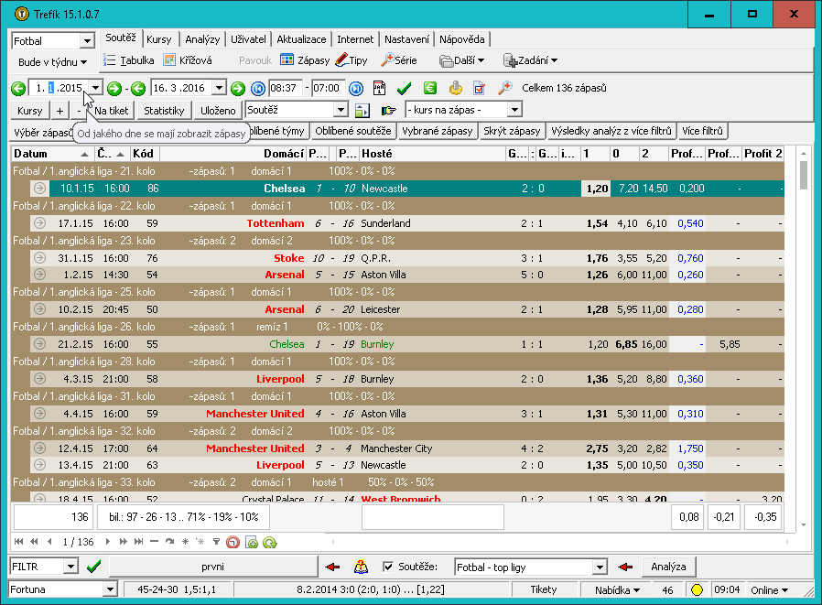Click the green checkmark beside the calendar icon
Viewport: 822px width, 605px height.
tap(404, 88)
